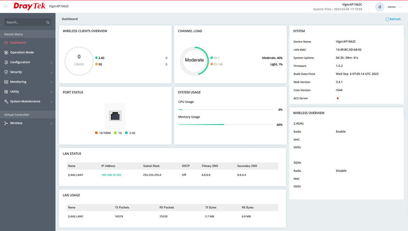Click the Security shield icon

pyautogui.click(x=6, y=72)
